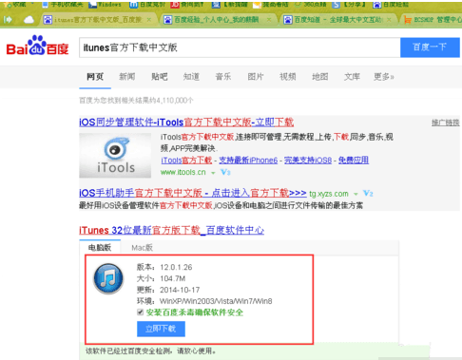This screenshot has height=360, width=462.
Task: Click the paw favicon on the 百度知道 tab
Action: point(288,20)
